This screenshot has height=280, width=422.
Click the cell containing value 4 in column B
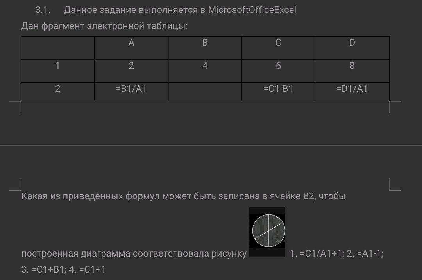(205, 71)
